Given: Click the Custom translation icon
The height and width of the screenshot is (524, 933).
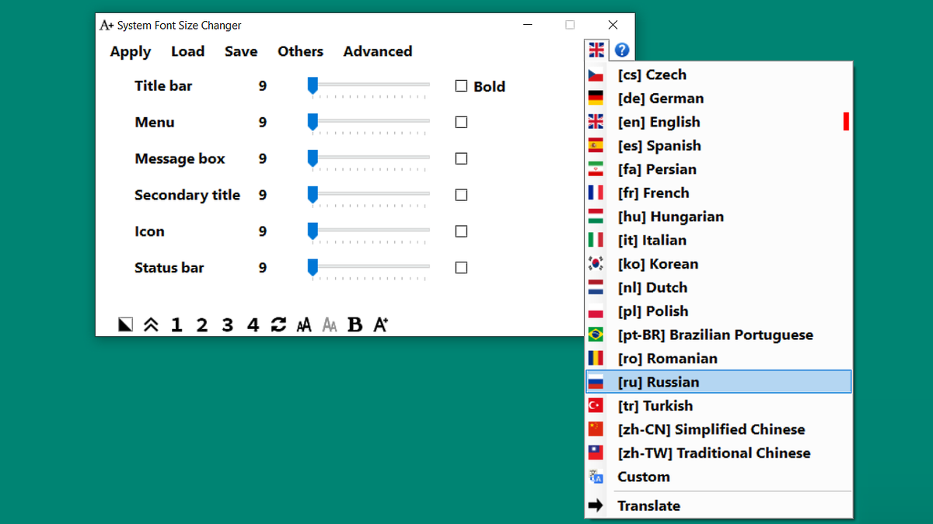Looking at the screenshot, I should pyautogui.click(x=596, y=477).
